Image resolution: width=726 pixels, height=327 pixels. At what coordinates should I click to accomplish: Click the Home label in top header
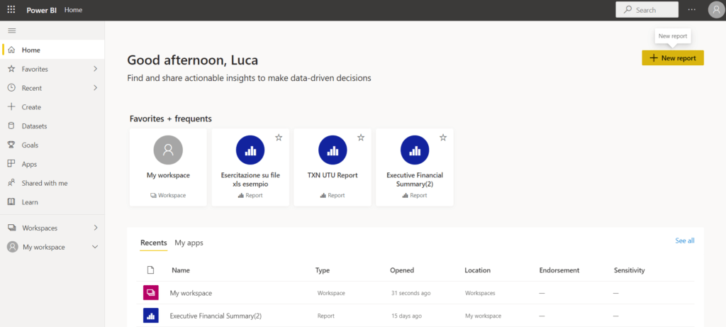click(x=73, y=10)
